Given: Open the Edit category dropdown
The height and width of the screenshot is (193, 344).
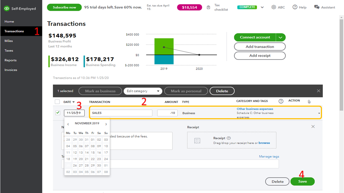Looking at the screenshot, I should 143,91.
